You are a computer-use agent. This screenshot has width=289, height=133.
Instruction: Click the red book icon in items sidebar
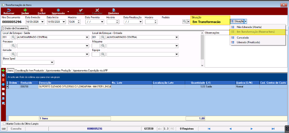[x=3, y=89]
